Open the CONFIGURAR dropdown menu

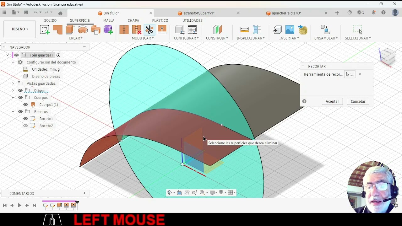pyautogui.click(x=186, y=38)
